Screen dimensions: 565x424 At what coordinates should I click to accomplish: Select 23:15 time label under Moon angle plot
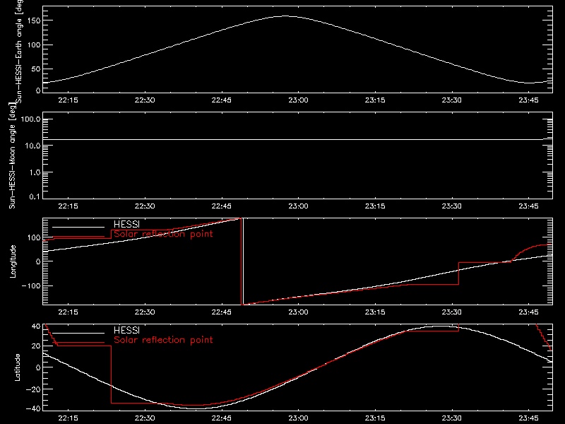[375, 206]
